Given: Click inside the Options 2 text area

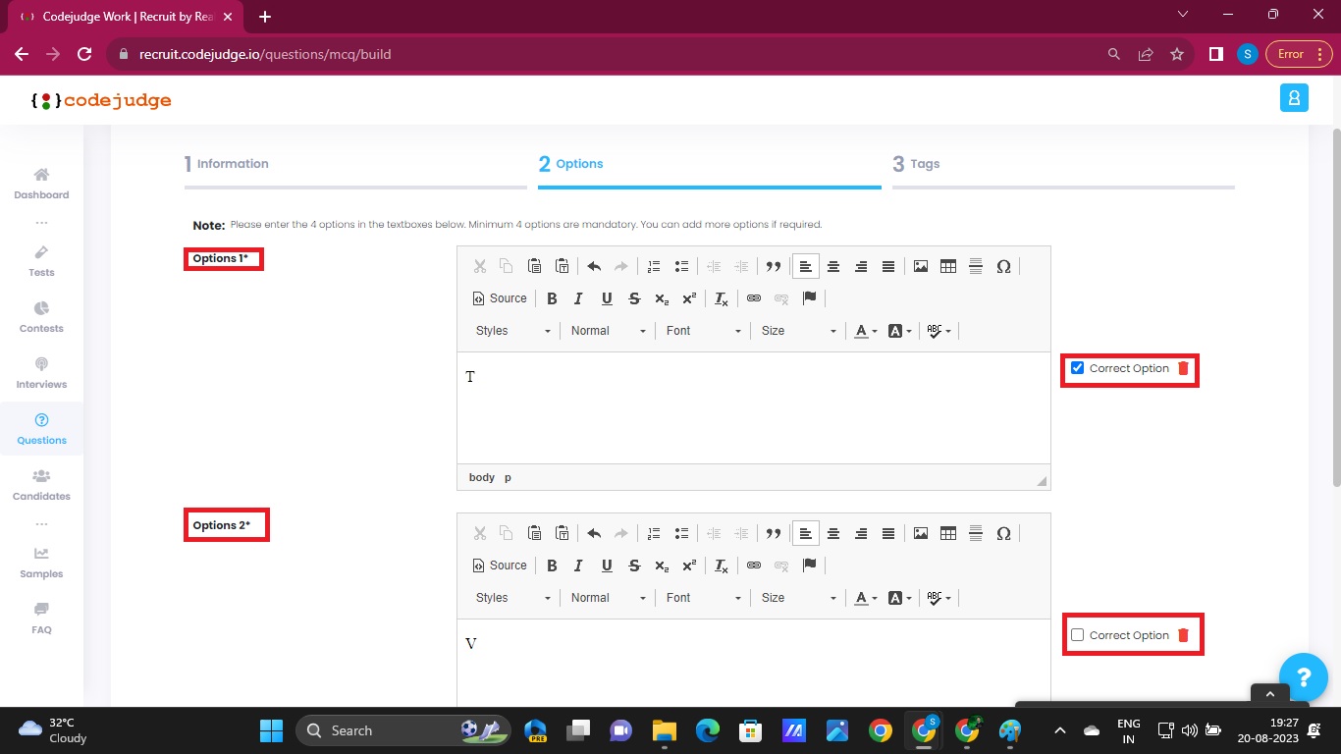Looking at the screenshot, I should click(754, 662).
